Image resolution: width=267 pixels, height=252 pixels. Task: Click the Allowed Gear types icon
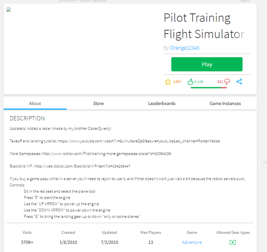point(232,242)
